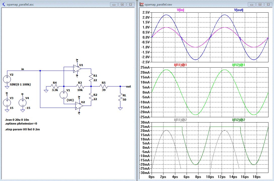This screenshot has width=274, height=181.
Task: Maximize the opamap_parallel.asc schematic window
Action: pos(122,4)
